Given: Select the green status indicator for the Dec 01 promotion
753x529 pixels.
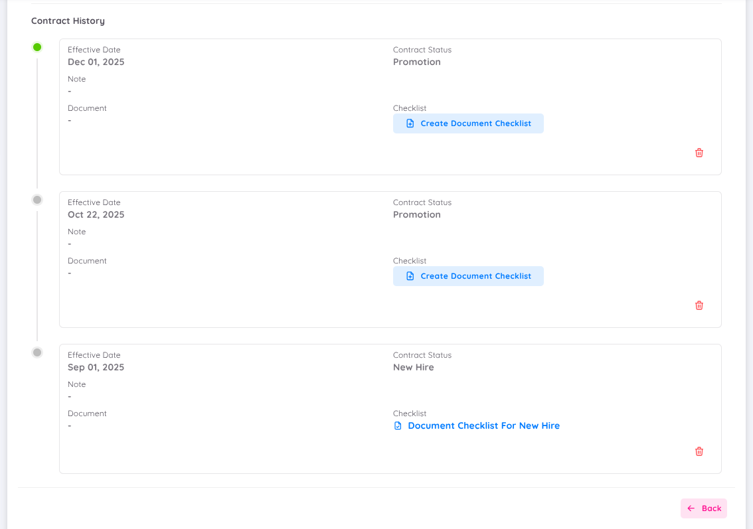Looking at the screenshot, I should click(x=37, y=46).
